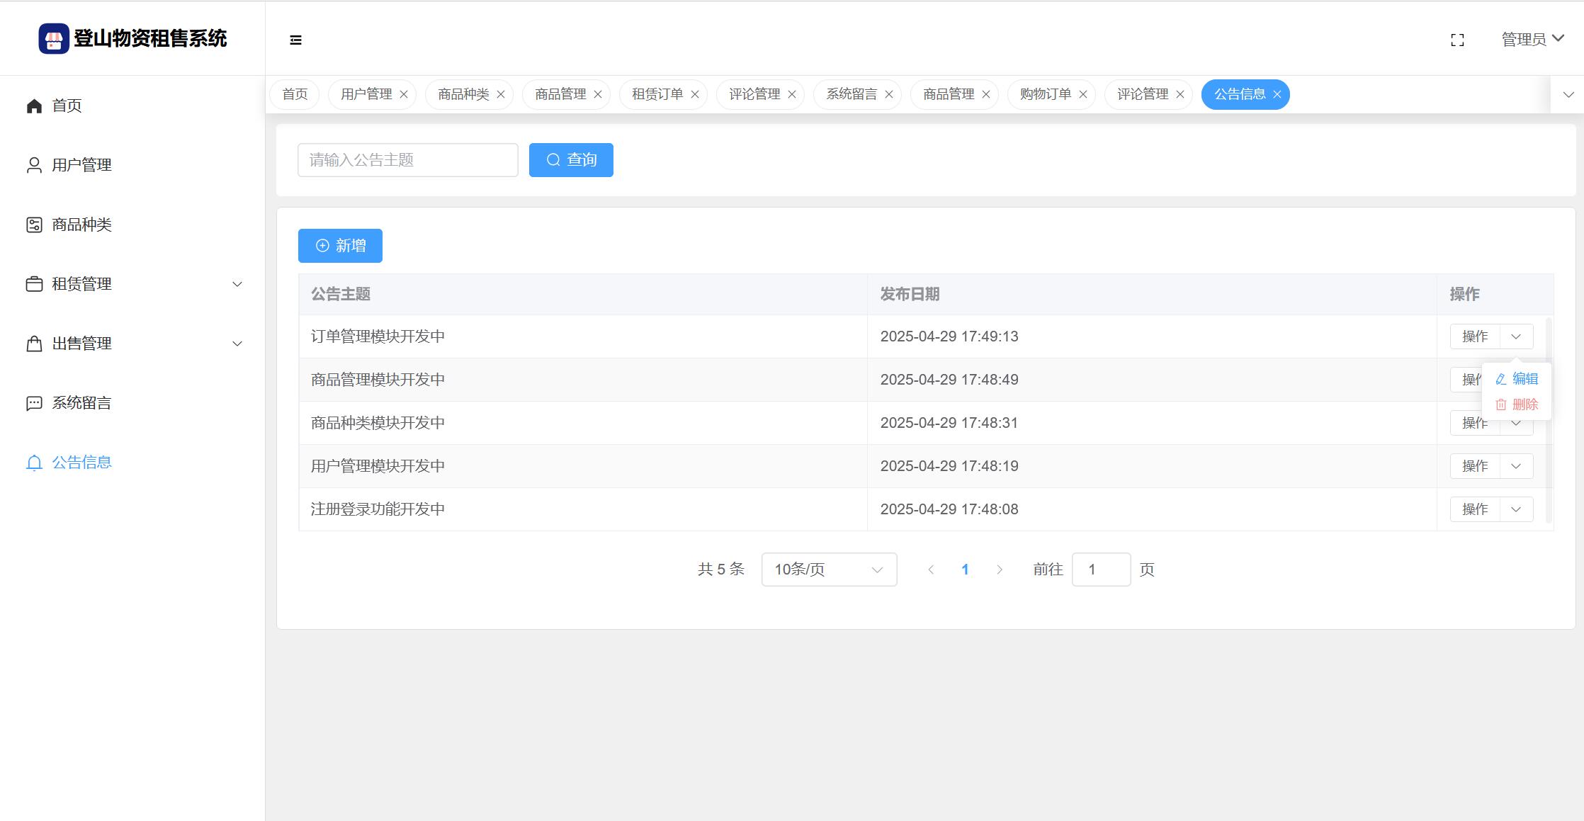Open tab list dropdown arrow at right

coord(1568,95)
